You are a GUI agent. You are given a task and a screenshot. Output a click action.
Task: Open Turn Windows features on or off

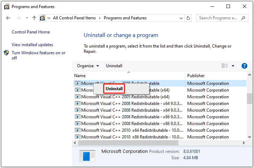(x=39, y=55)
